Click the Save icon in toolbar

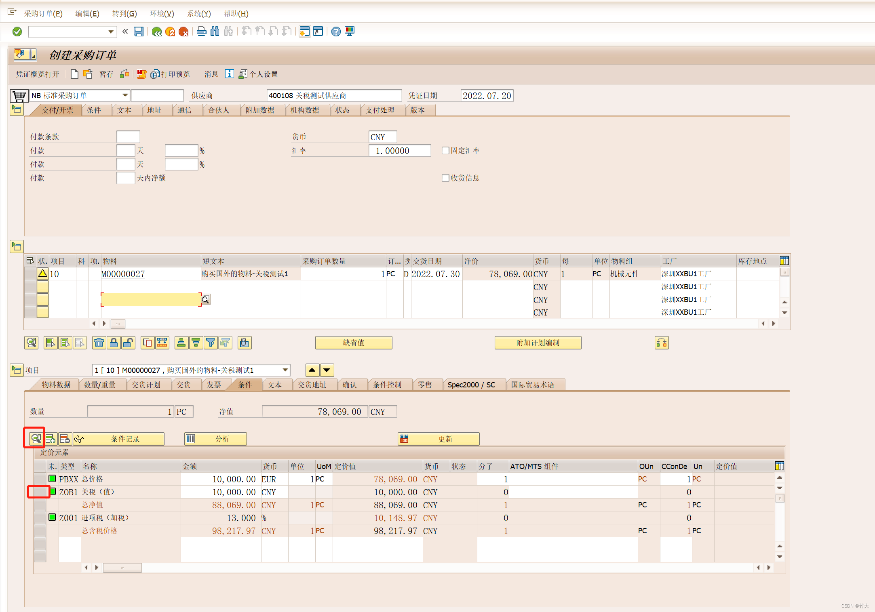tap(139, 32)
